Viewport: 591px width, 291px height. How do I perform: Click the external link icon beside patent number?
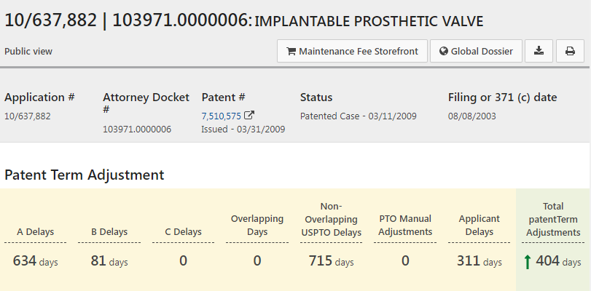pyautogui.click(x=249, y=116)
